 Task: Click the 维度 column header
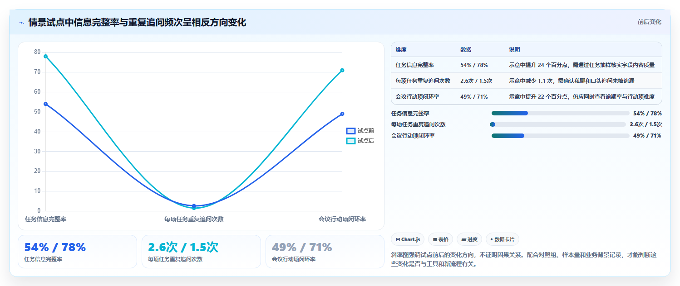point(401,50)
